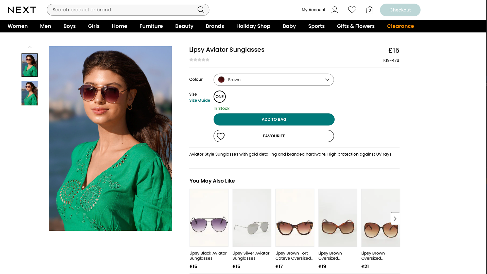The width and height of the screenshot is (487, 274).
Task: Click Lipsy Silver Aviator Sunglasses title
Action: 251,256
